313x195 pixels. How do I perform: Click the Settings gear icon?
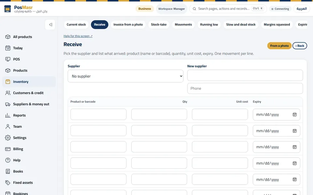pos(8,138)
